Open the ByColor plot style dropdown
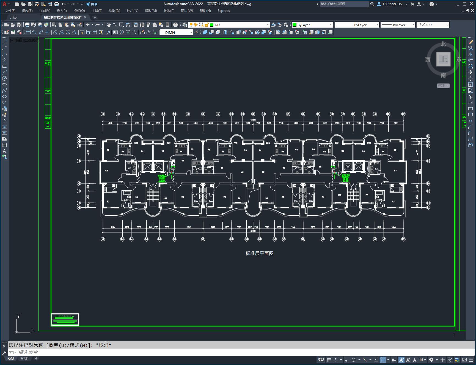 [x=447, y=25]
